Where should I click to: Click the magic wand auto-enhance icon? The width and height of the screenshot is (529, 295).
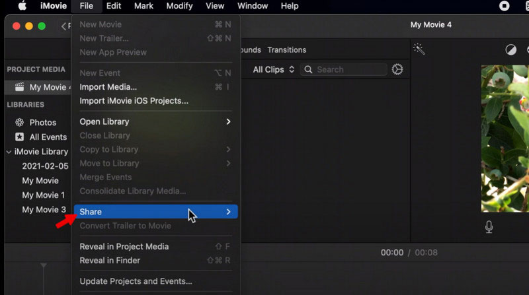[419, 49]
